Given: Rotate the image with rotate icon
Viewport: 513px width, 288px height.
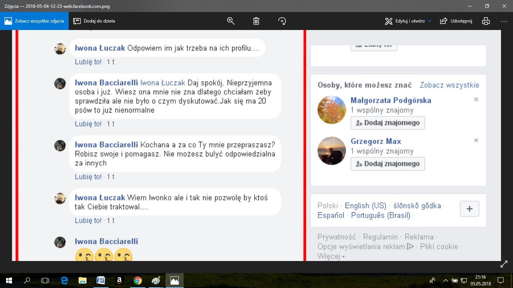Looking at the screenshot, I should tap(282, 21).
